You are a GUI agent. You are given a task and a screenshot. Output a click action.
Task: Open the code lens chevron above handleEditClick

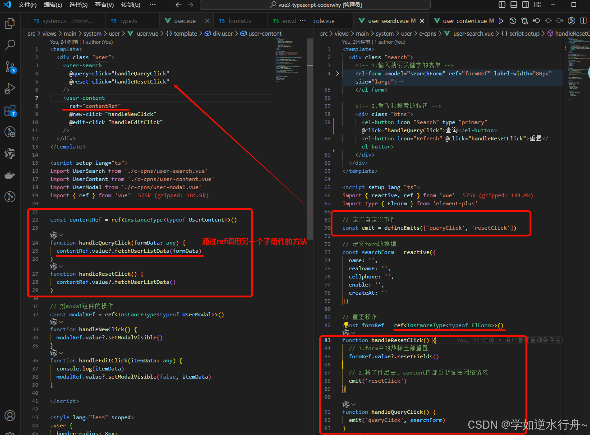click(x=61, y=353)
